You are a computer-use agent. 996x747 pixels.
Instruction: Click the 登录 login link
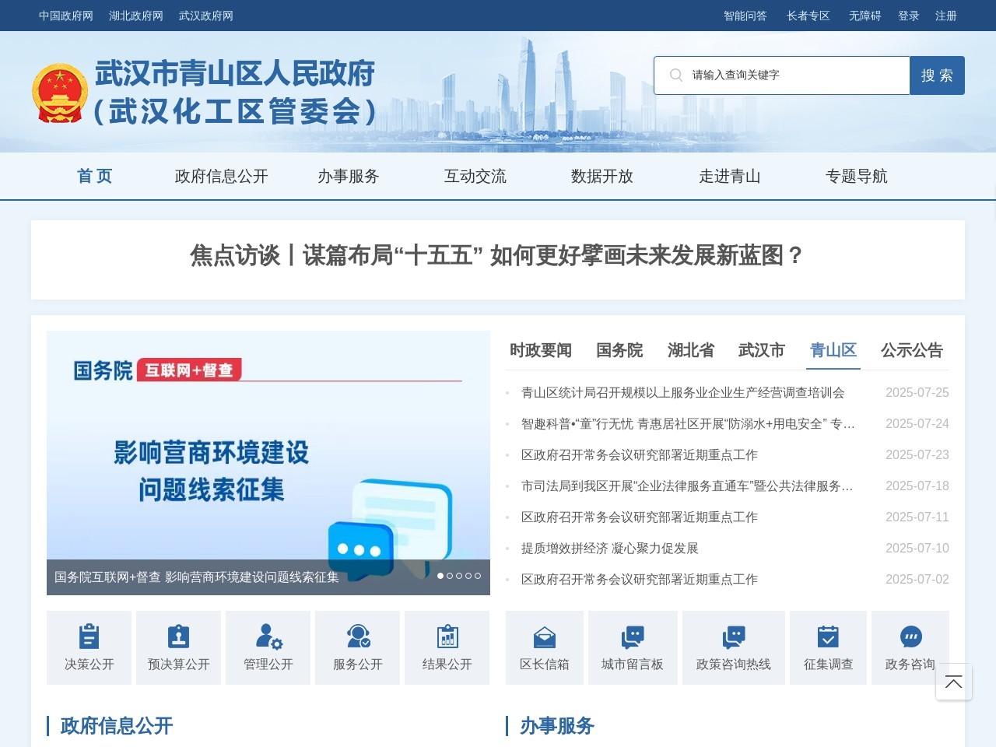click(909, 16)
